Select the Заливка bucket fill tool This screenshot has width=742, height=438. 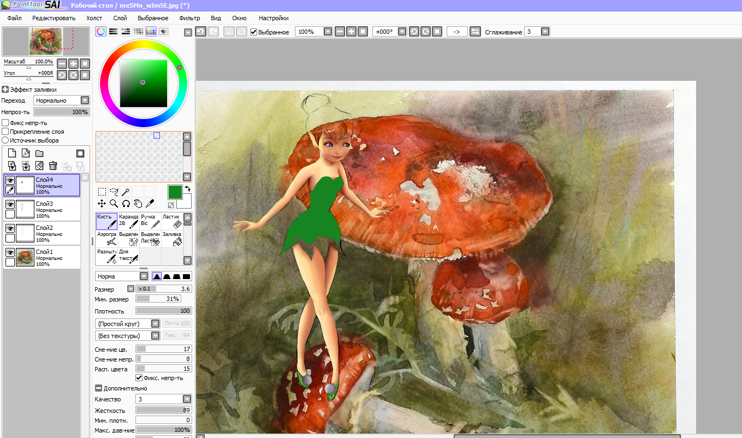point(171,239)
